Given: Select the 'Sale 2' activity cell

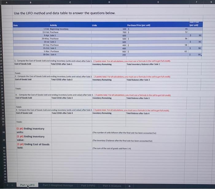Looking at the screenshot, I should coord(70,42).
